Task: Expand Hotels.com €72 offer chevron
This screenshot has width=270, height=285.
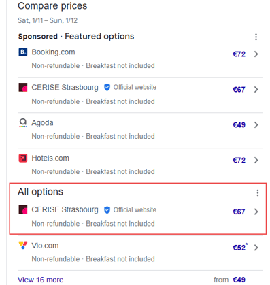Action: [x=256, y=161]
